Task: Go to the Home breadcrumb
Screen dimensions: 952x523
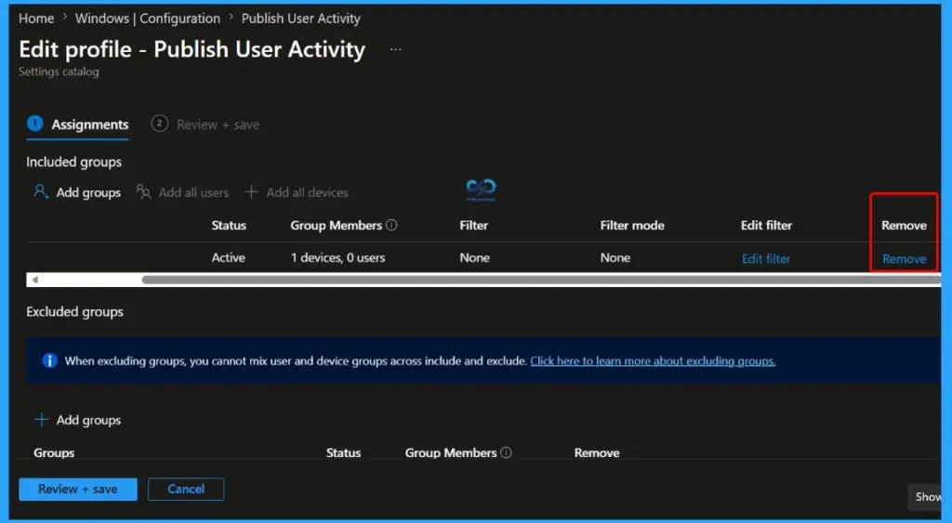Action: coord(36,19)
